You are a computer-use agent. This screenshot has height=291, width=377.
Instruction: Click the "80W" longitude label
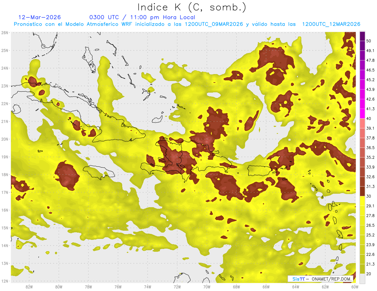(x=59, y=287)
